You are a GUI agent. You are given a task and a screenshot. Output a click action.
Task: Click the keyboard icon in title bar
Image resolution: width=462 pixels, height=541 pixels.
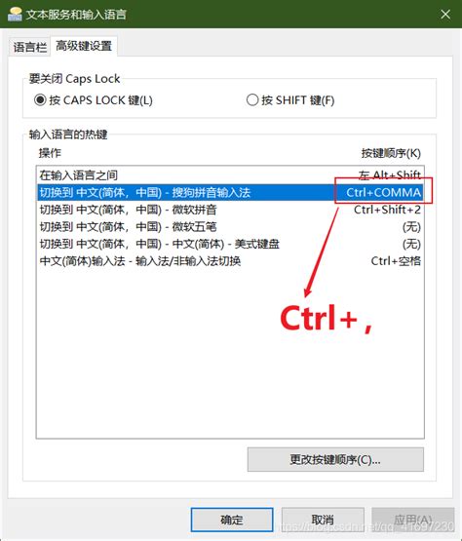coord(15,14)
